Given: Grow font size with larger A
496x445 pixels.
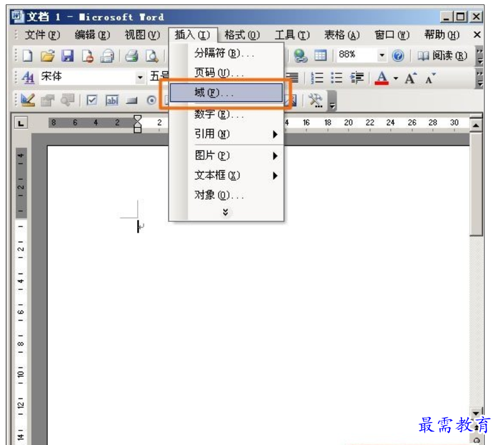Looking at the screenshot, I should tap(411, 78).
